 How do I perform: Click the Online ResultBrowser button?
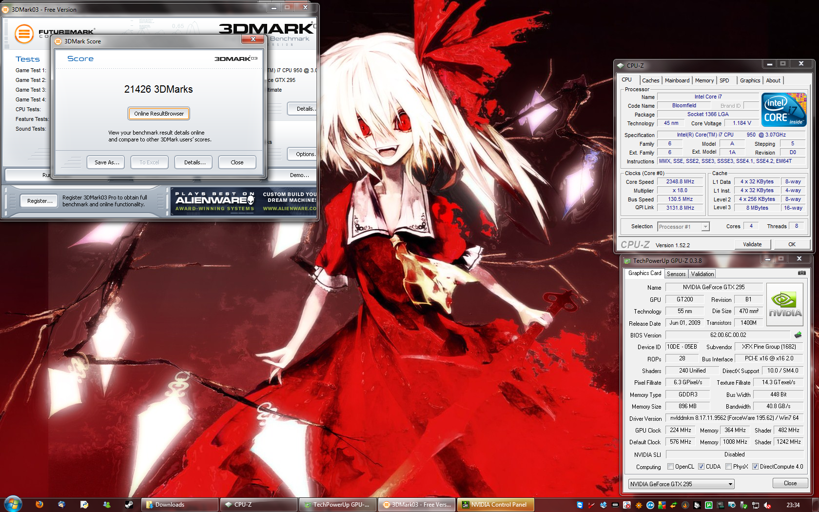pos(159,114)
